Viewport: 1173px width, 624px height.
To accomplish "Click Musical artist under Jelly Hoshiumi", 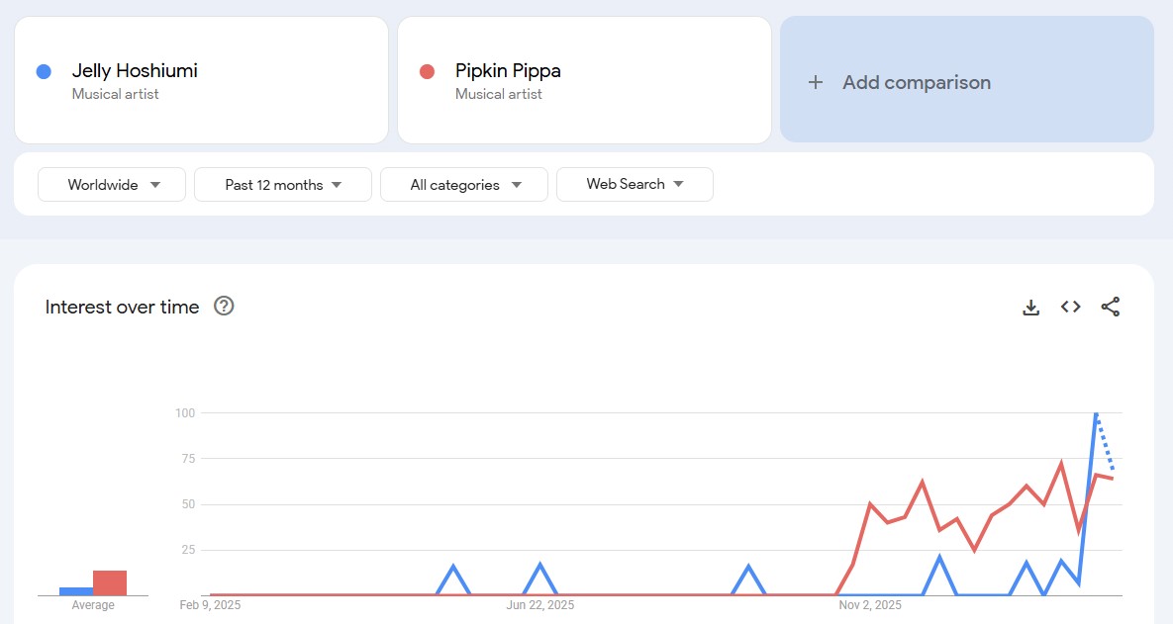I will (x=115, y=94).
